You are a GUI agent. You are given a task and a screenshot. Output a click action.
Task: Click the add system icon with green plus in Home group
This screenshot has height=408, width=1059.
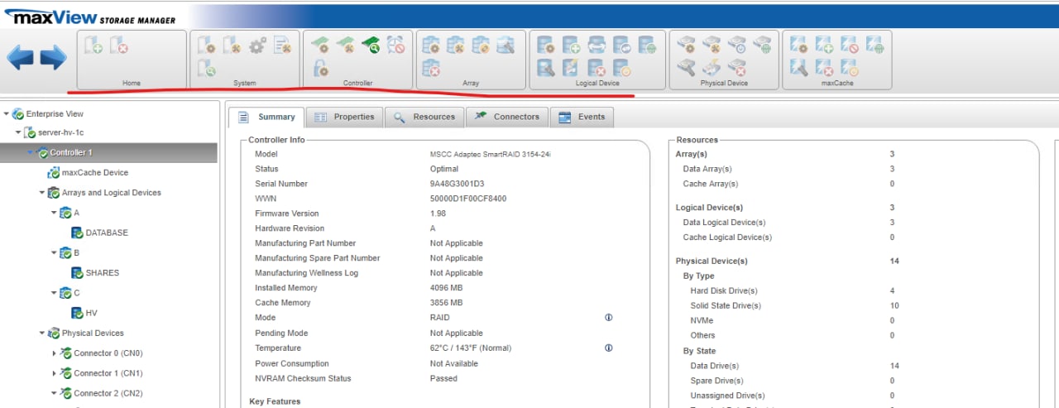93,45
